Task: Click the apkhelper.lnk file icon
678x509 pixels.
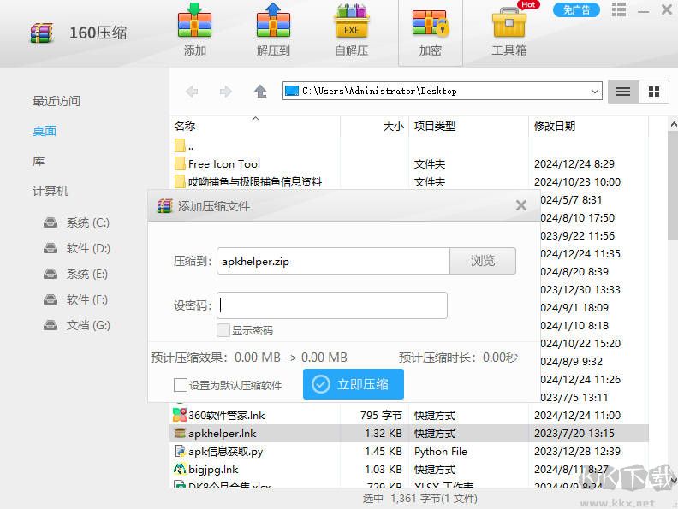Action: 180,433
